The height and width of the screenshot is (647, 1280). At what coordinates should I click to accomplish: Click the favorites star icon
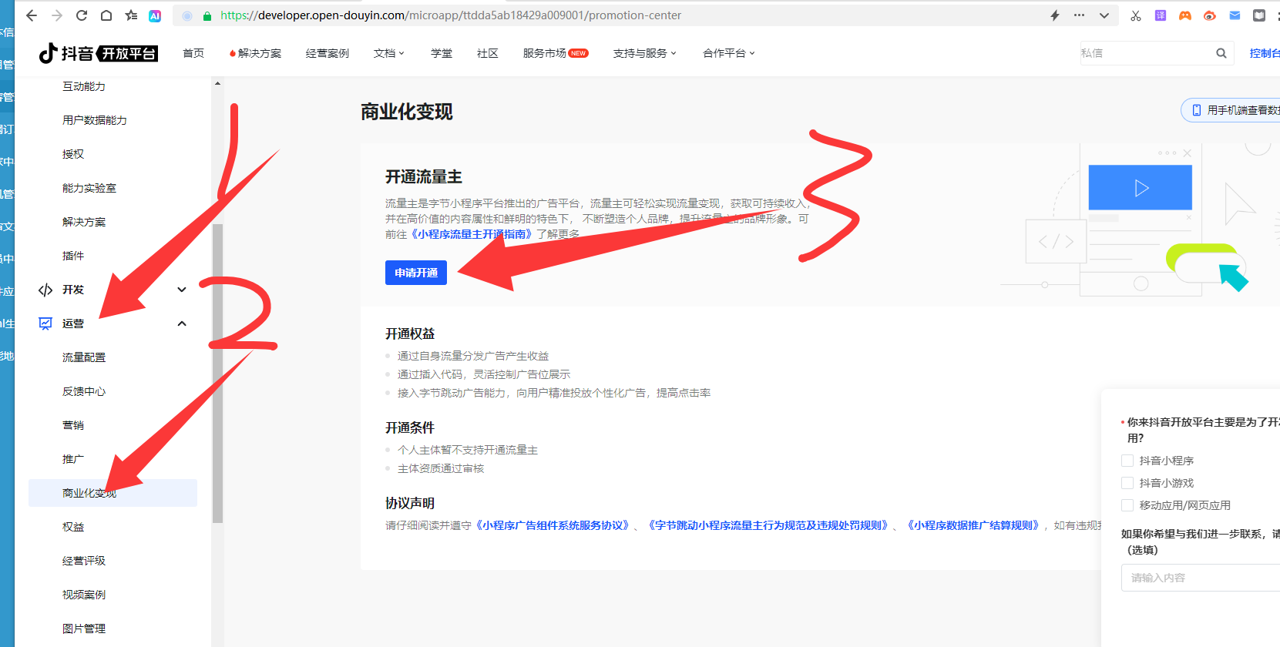[x=131, y=15]
